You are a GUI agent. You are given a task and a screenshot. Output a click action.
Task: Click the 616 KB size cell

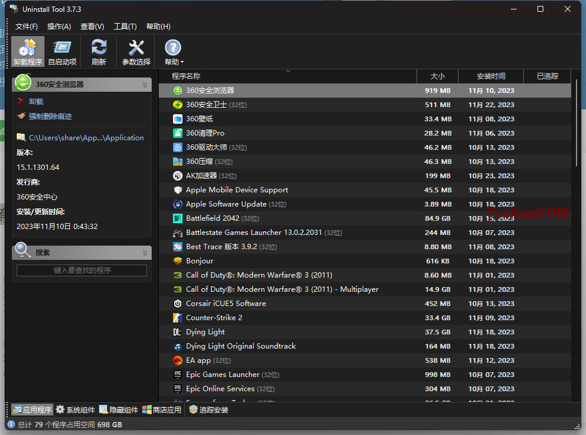438,260
